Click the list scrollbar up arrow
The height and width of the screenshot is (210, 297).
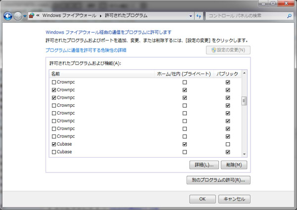[244, 73]
